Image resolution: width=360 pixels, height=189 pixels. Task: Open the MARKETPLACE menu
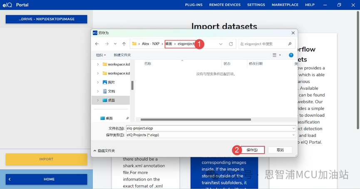[x=285, y=5]
